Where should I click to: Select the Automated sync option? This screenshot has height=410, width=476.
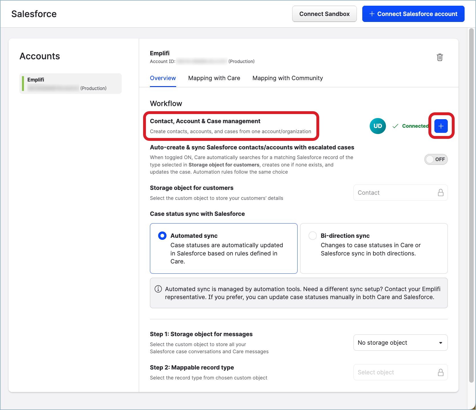click(162, 236)
